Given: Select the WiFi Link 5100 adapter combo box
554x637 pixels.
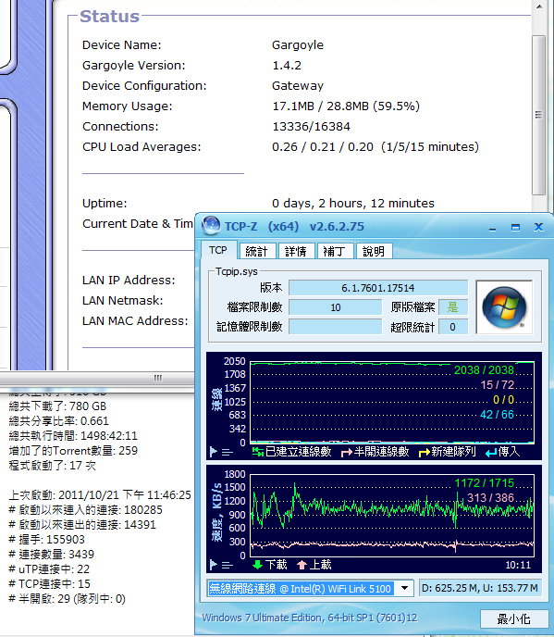Looking at the screenshot, I should [x=311, y=588].
